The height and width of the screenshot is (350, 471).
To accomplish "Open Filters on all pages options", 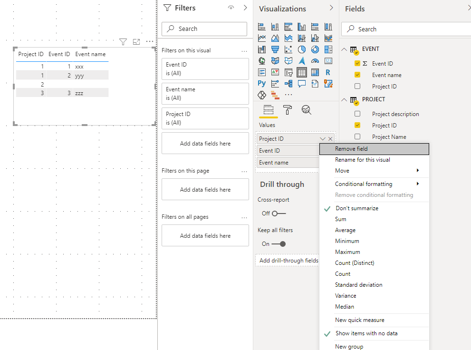I will pyautogui.click(x=244, y=217).
